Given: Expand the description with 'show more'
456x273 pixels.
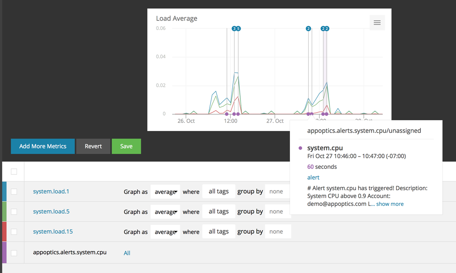Looking at the screenshot, I should (x=390, y=204).
